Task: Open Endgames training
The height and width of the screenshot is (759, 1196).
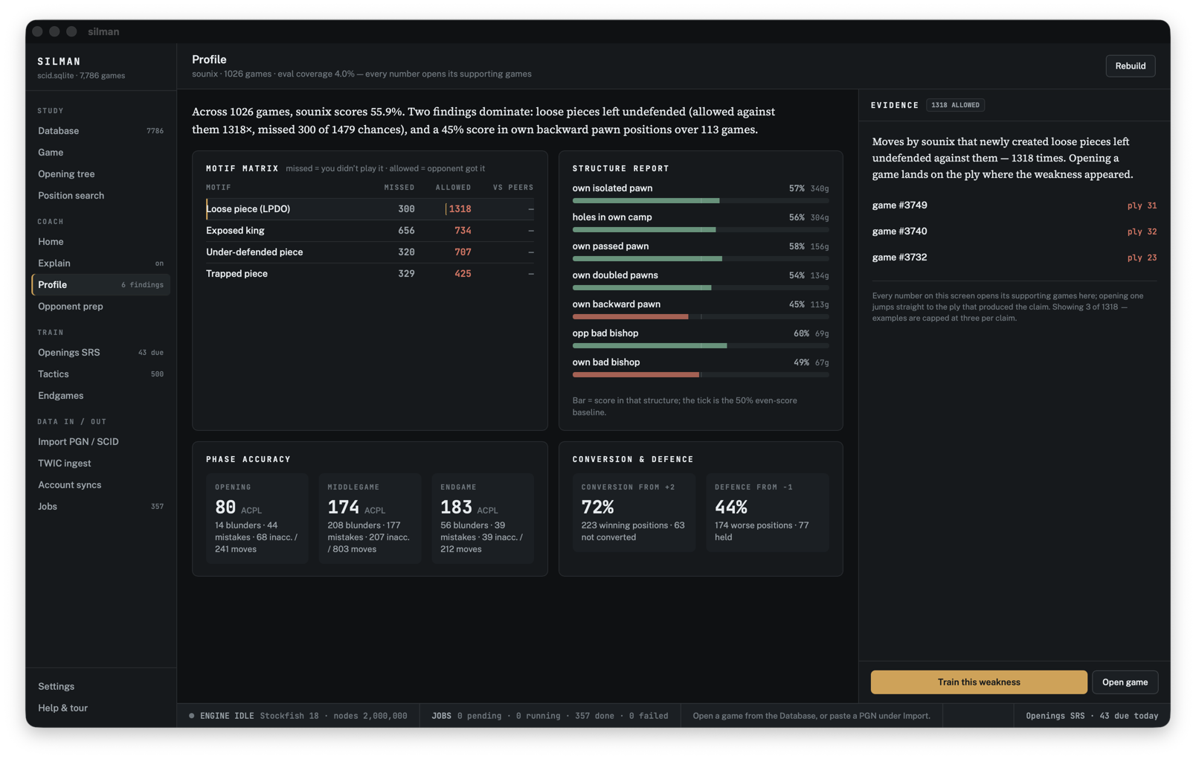Action: tap(100, 396)
